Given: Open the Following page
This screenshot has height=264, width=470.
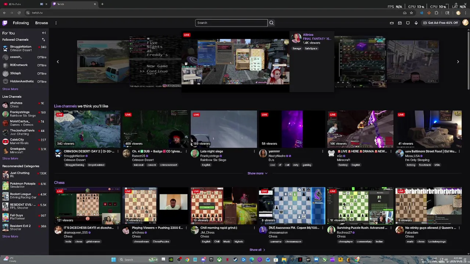Looking at the screenshot, I should click(x=21, y=23).
